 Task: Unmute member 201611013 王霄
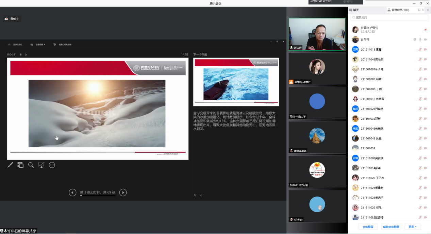click(x=420, y=50)
